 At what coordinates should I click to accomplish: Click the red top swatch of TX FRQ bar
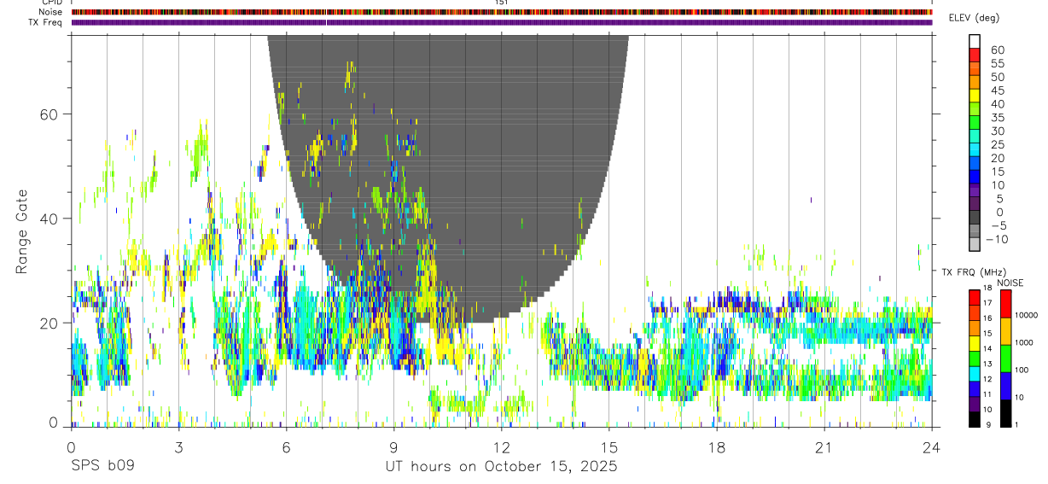pos(974,298)
